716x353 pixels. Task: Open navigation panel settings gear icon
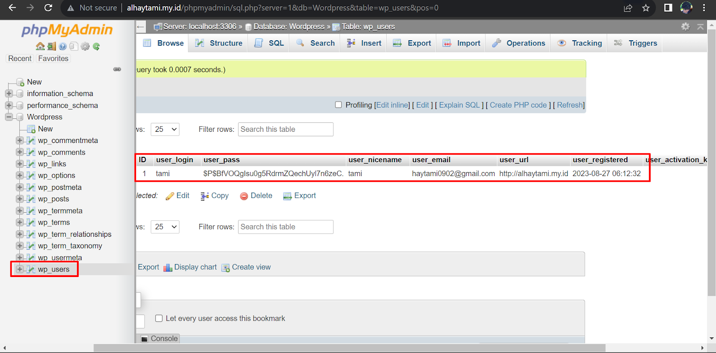coord(85,46)
